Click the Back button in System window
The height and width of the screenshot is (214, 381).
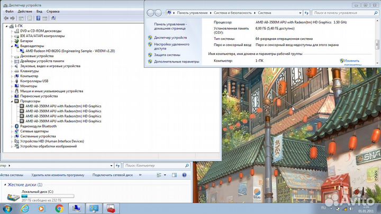[x=151, y=12]
